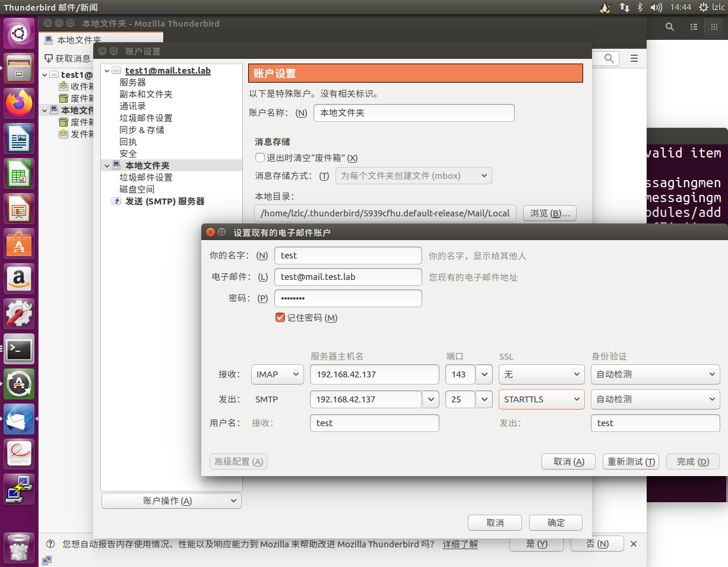Image resolution: width=728 pixels, height=567 pixels.
Task: Click the 重新测试 button
Action: coord(631,462)
